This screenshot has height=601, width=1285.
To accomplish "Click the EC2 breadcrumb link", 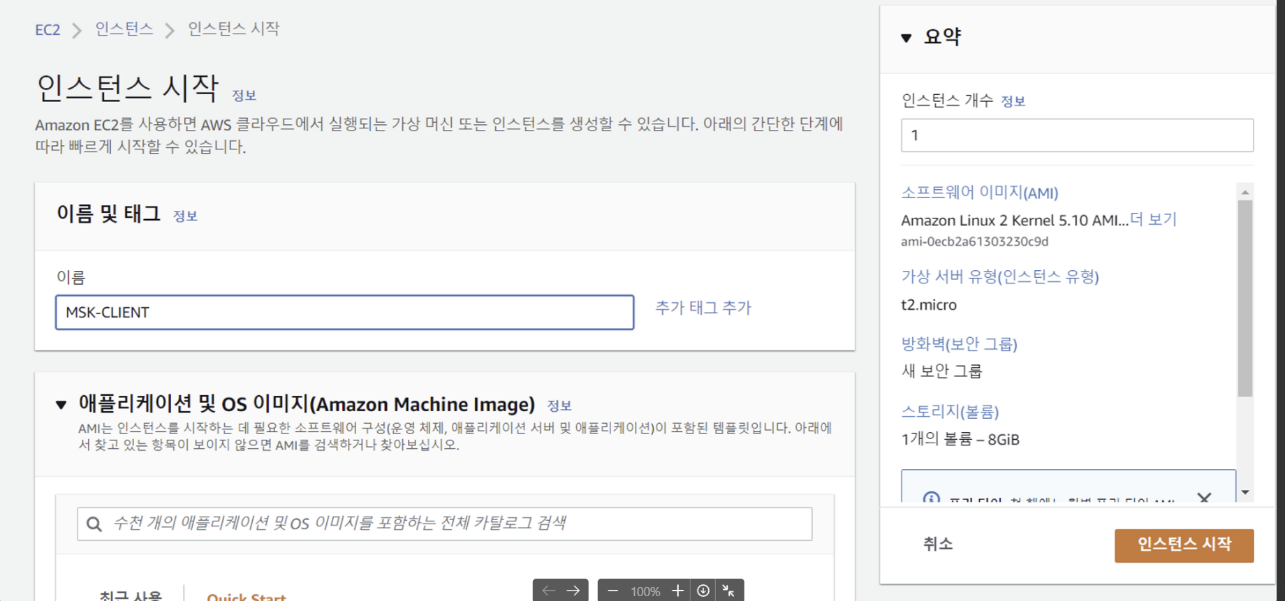I will (47, 30).
